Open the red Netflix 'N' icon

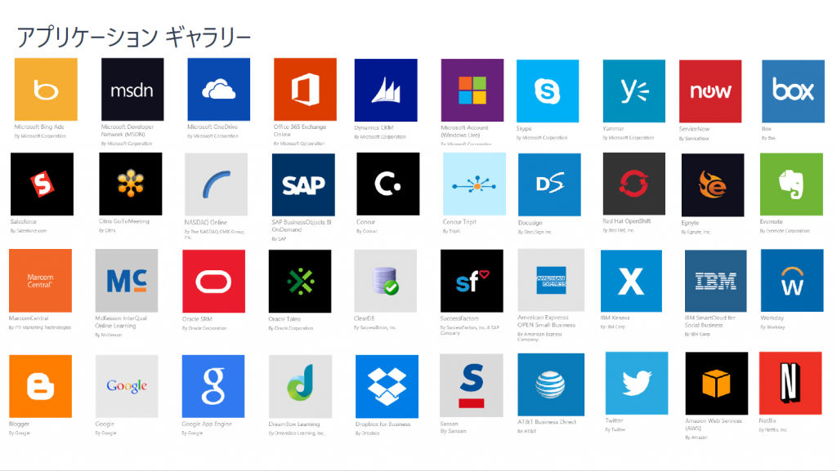click(x=790, y=383)
